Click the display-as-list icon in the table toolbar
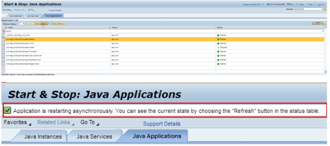This screenshot has width=330, height=146. pos(316,23)
